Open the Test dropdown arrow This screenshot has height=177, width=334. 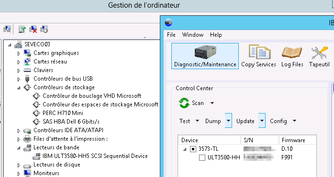[197, 121]
